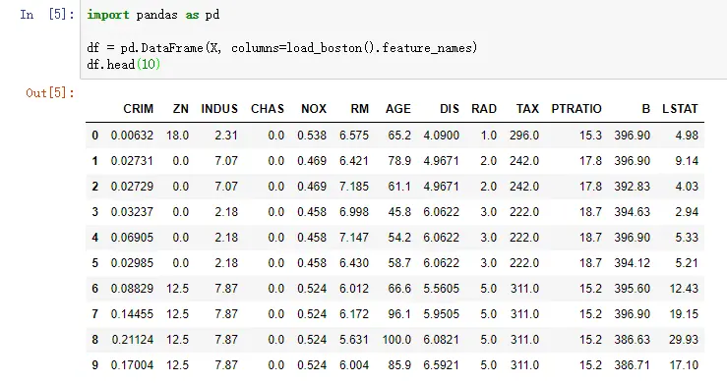Select DIS value 6.5921
This screenshot has height=383, width=727.
point(442,364)
